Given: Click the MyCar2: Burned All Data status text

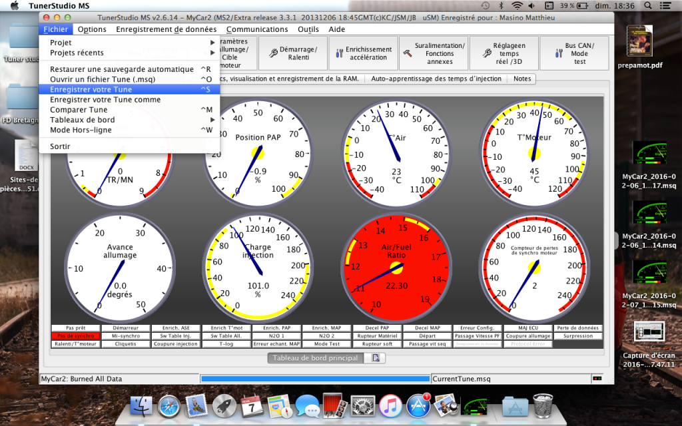Looking at the screenshot, I should pyautogui.click(x=81, y=379).
